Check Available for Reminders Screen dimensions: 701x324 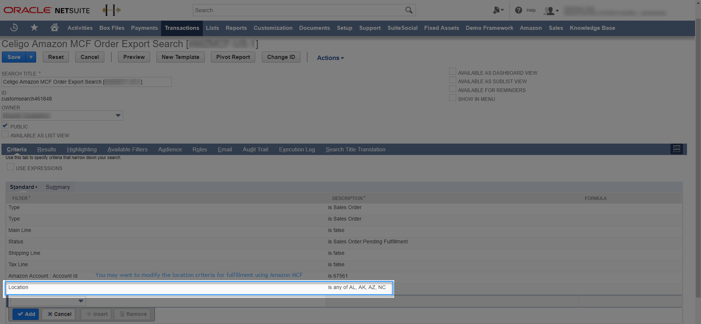[452, 89]
